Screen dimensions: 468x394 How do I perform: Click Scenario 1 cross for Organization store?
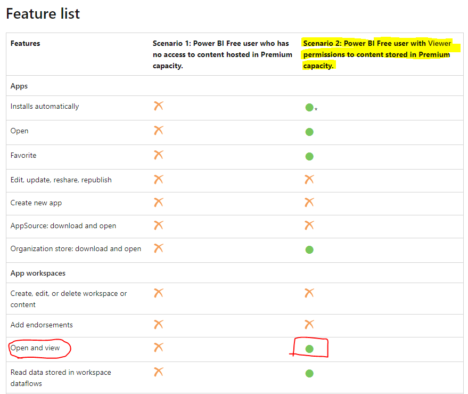click(x=159, y=248)
